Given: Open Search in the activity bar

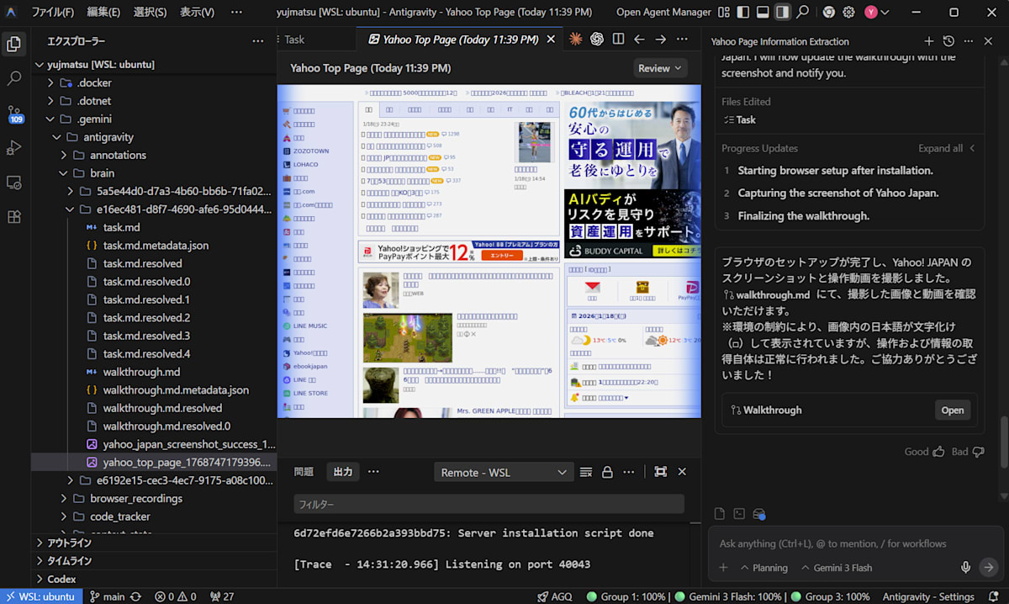Looking at the screenshot, I should (13, 77).
